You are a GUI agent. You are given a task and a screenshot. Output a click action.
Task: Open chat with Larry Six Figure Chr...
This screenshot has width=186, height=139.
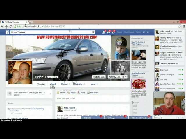(x=169, y=84)
